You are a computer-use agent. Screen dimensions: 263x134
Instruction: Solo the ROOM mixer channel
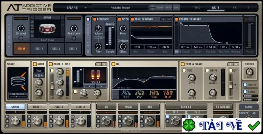[x=120, y=121]
